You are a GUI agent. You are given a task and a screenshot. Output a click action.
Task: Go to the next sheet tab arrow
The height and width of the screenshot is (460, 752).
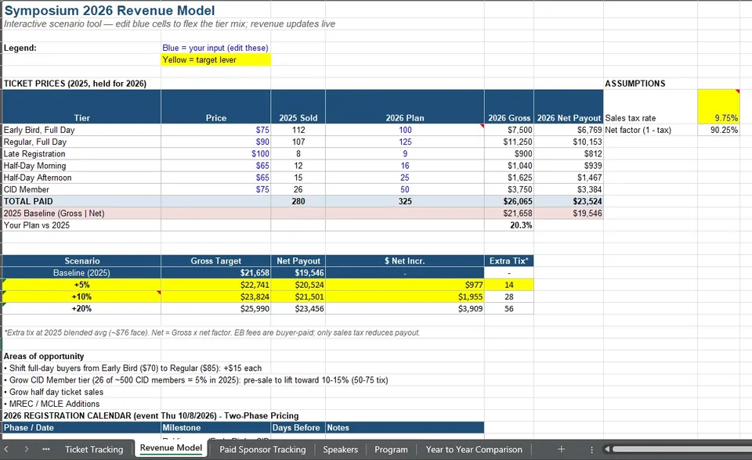(27, 450)
